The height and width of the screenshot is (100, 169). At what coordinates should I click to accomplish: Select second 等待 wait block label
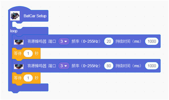point(18,78)
